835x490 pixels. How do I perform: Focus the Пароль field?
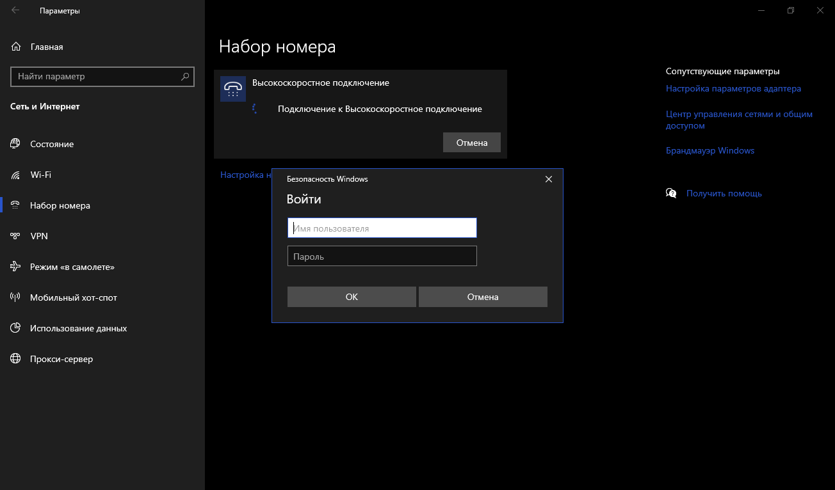[x=382, y=256]
